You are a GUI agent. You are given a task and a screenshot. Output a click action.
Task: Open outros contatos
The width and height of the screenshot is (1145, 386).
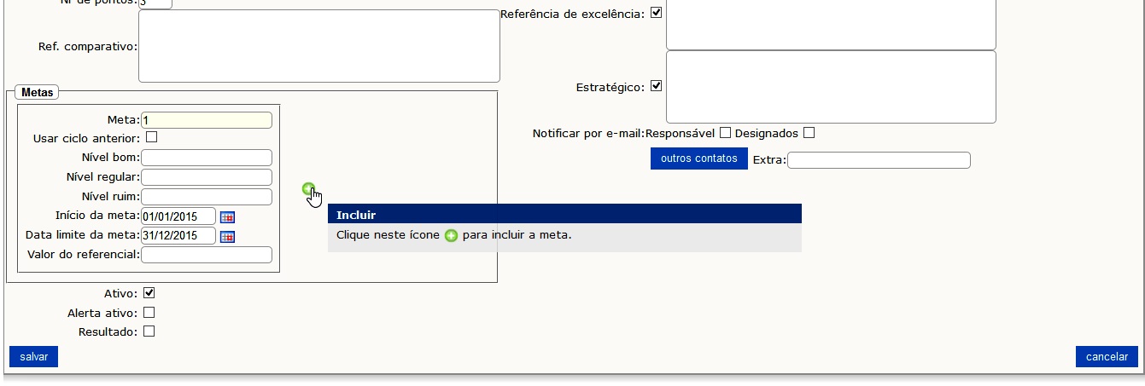pos(698,159)
